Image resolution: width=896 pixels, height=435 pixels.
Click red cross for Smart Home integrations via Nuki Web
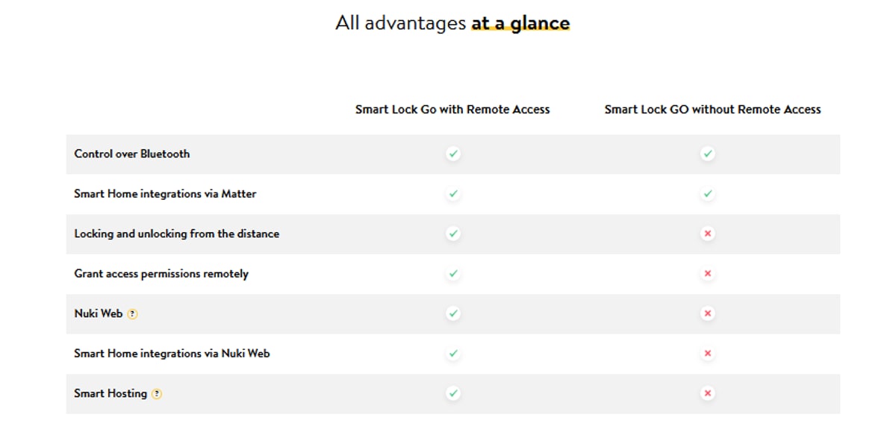tap(708, 354)
